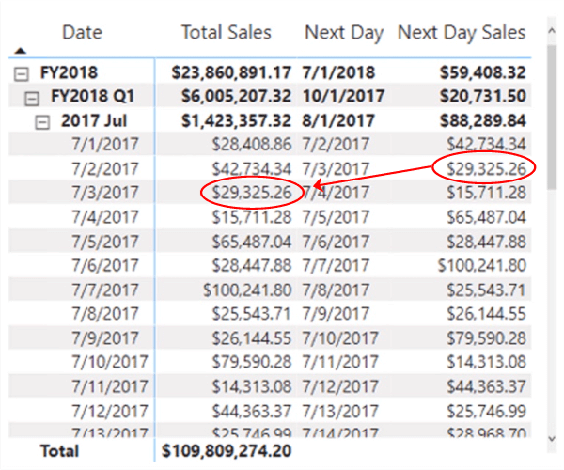The image size is (564, 470).
Task: Collapse the 2017 Jul row
Action: click(x=44, y=121)
